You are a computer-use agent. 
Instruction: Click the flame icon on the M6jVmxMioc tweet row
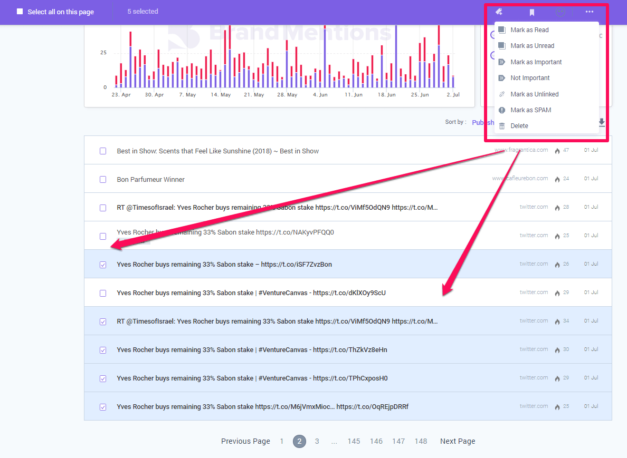coord(557,406)
